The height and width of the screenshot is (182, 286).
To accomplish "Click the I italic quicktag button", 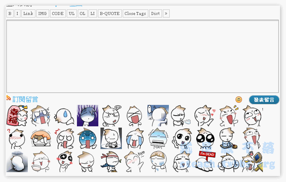I will pos(18,14).
